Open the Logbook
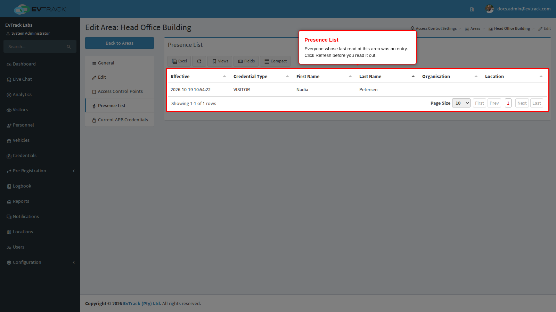Image resolution: width=556 pixels, height=312 pixels. pyautogui.click(x=40, y=186)
